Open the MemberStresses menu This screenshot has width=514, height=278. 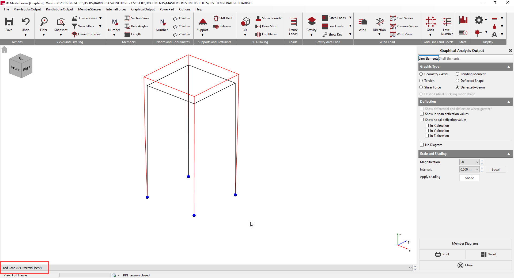(90, 9)
